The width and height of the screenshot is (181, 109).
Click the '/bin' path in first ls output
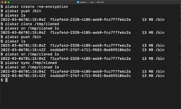coord(160,20)
